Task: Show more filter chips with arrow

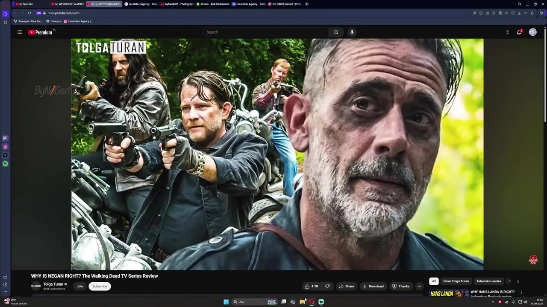Action: click(518, 281)
